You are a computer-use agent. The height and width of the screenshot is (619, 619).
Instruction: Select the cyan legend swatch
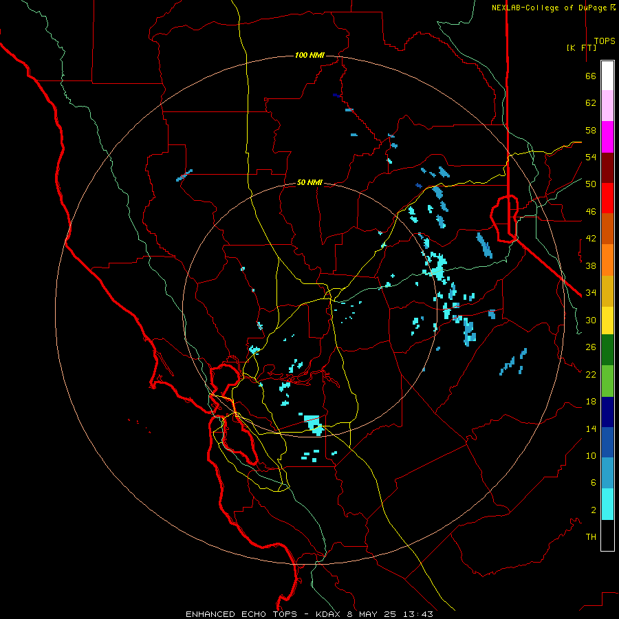[607, 504]
